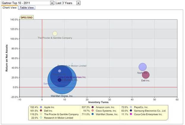Toggle Dell Inc. legend marker
This screenshot has width=185, height=125.
pos(41,111)
